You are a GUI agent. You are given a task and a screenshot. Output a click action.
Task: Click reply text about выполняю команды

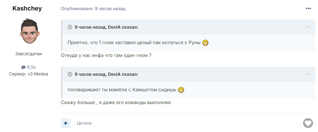coord(116,103)
